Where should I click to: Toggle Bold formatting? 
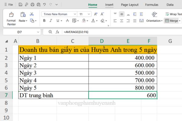[x=44, y=21]
